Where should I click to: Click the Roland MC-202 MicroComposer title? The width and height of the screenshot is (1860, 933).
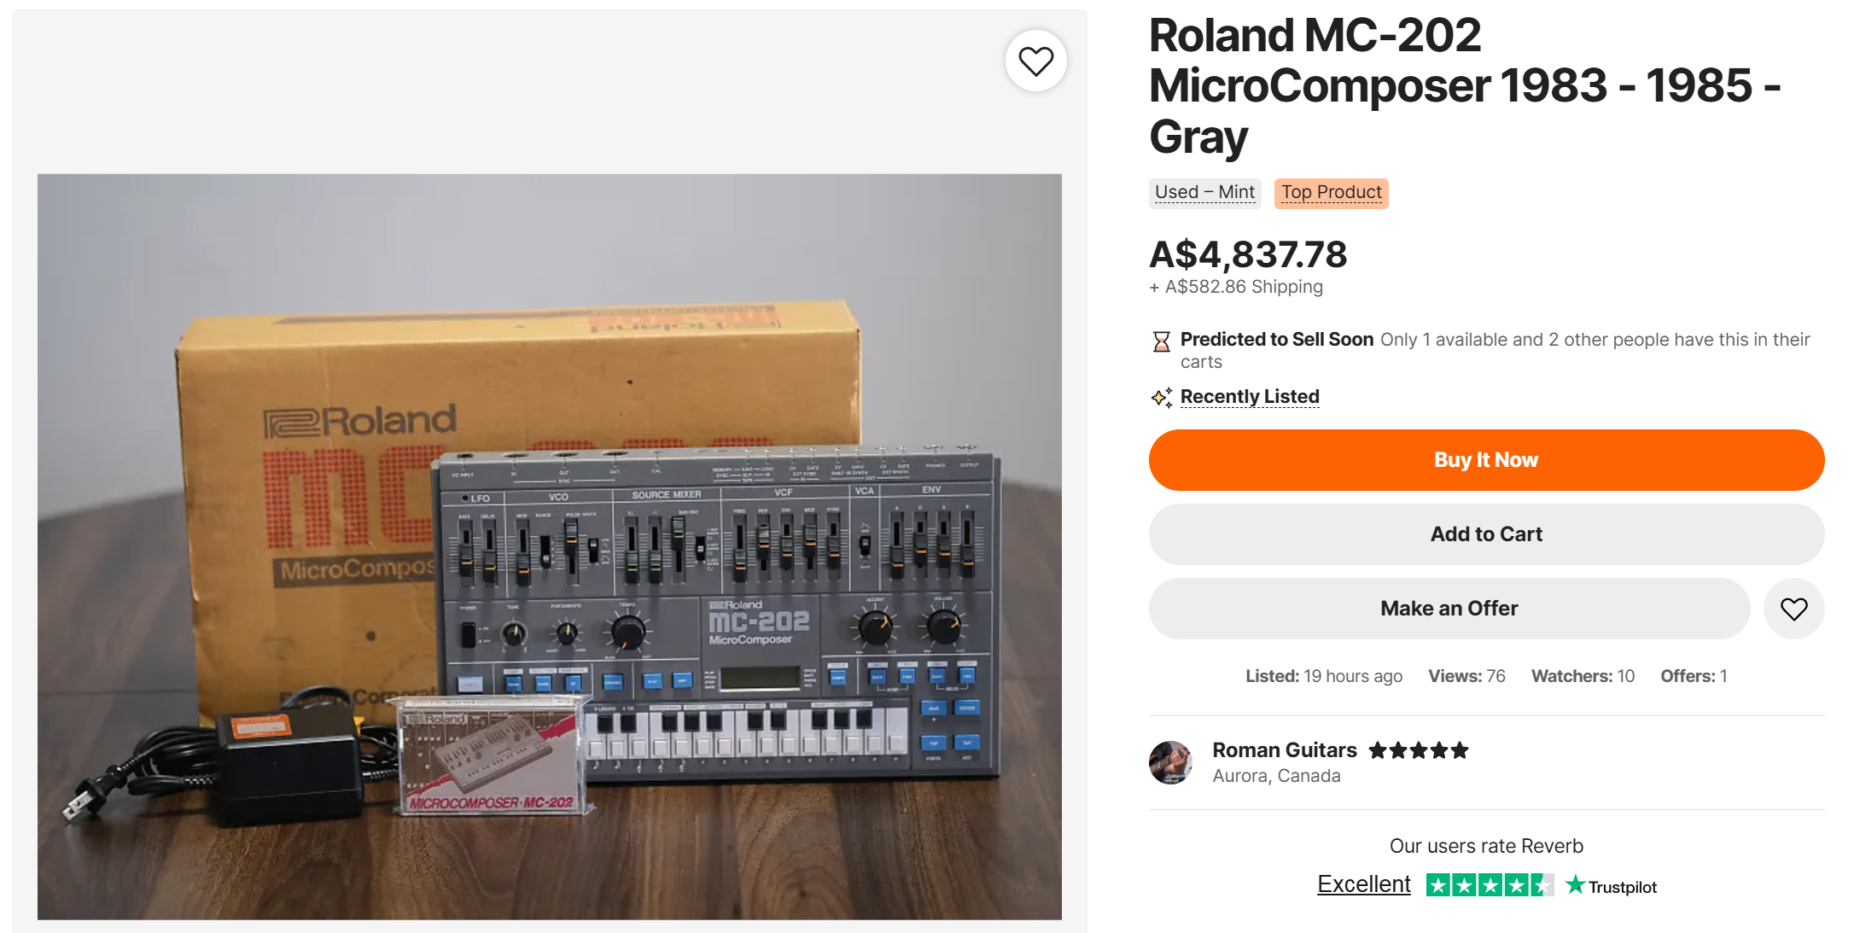pos(1463,85)
